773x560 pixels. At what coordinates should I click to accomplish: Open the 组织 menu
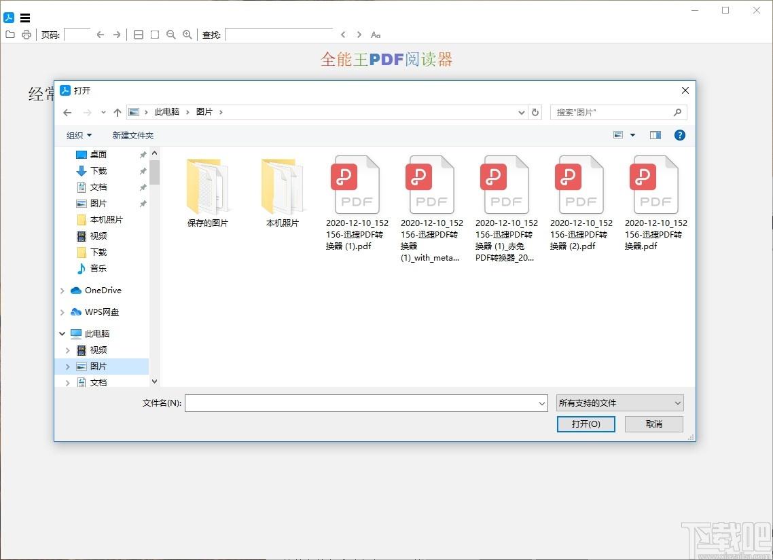pyautogui.click(x=79, y=135)
